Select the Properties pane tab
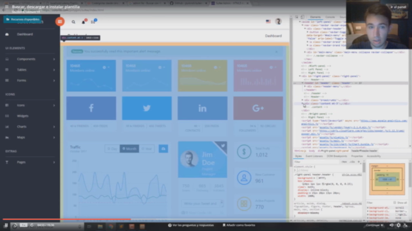Viewport: 412px width, 231px height. click(x=357, y=156)
